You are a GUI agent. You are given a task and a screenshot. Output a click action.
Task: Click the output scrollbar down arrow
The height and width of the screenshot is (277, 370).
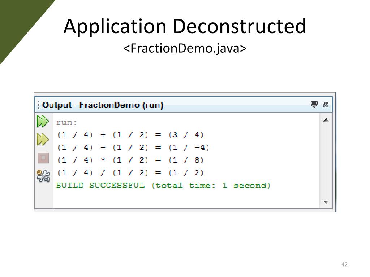point(326,202)
